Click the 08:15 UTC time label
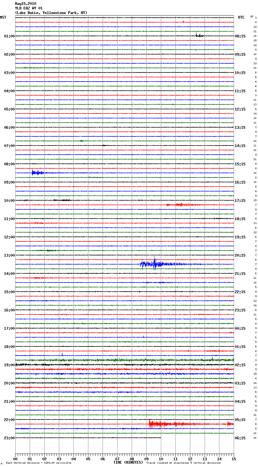Screen dimensions: 258x467 point(240,36)
